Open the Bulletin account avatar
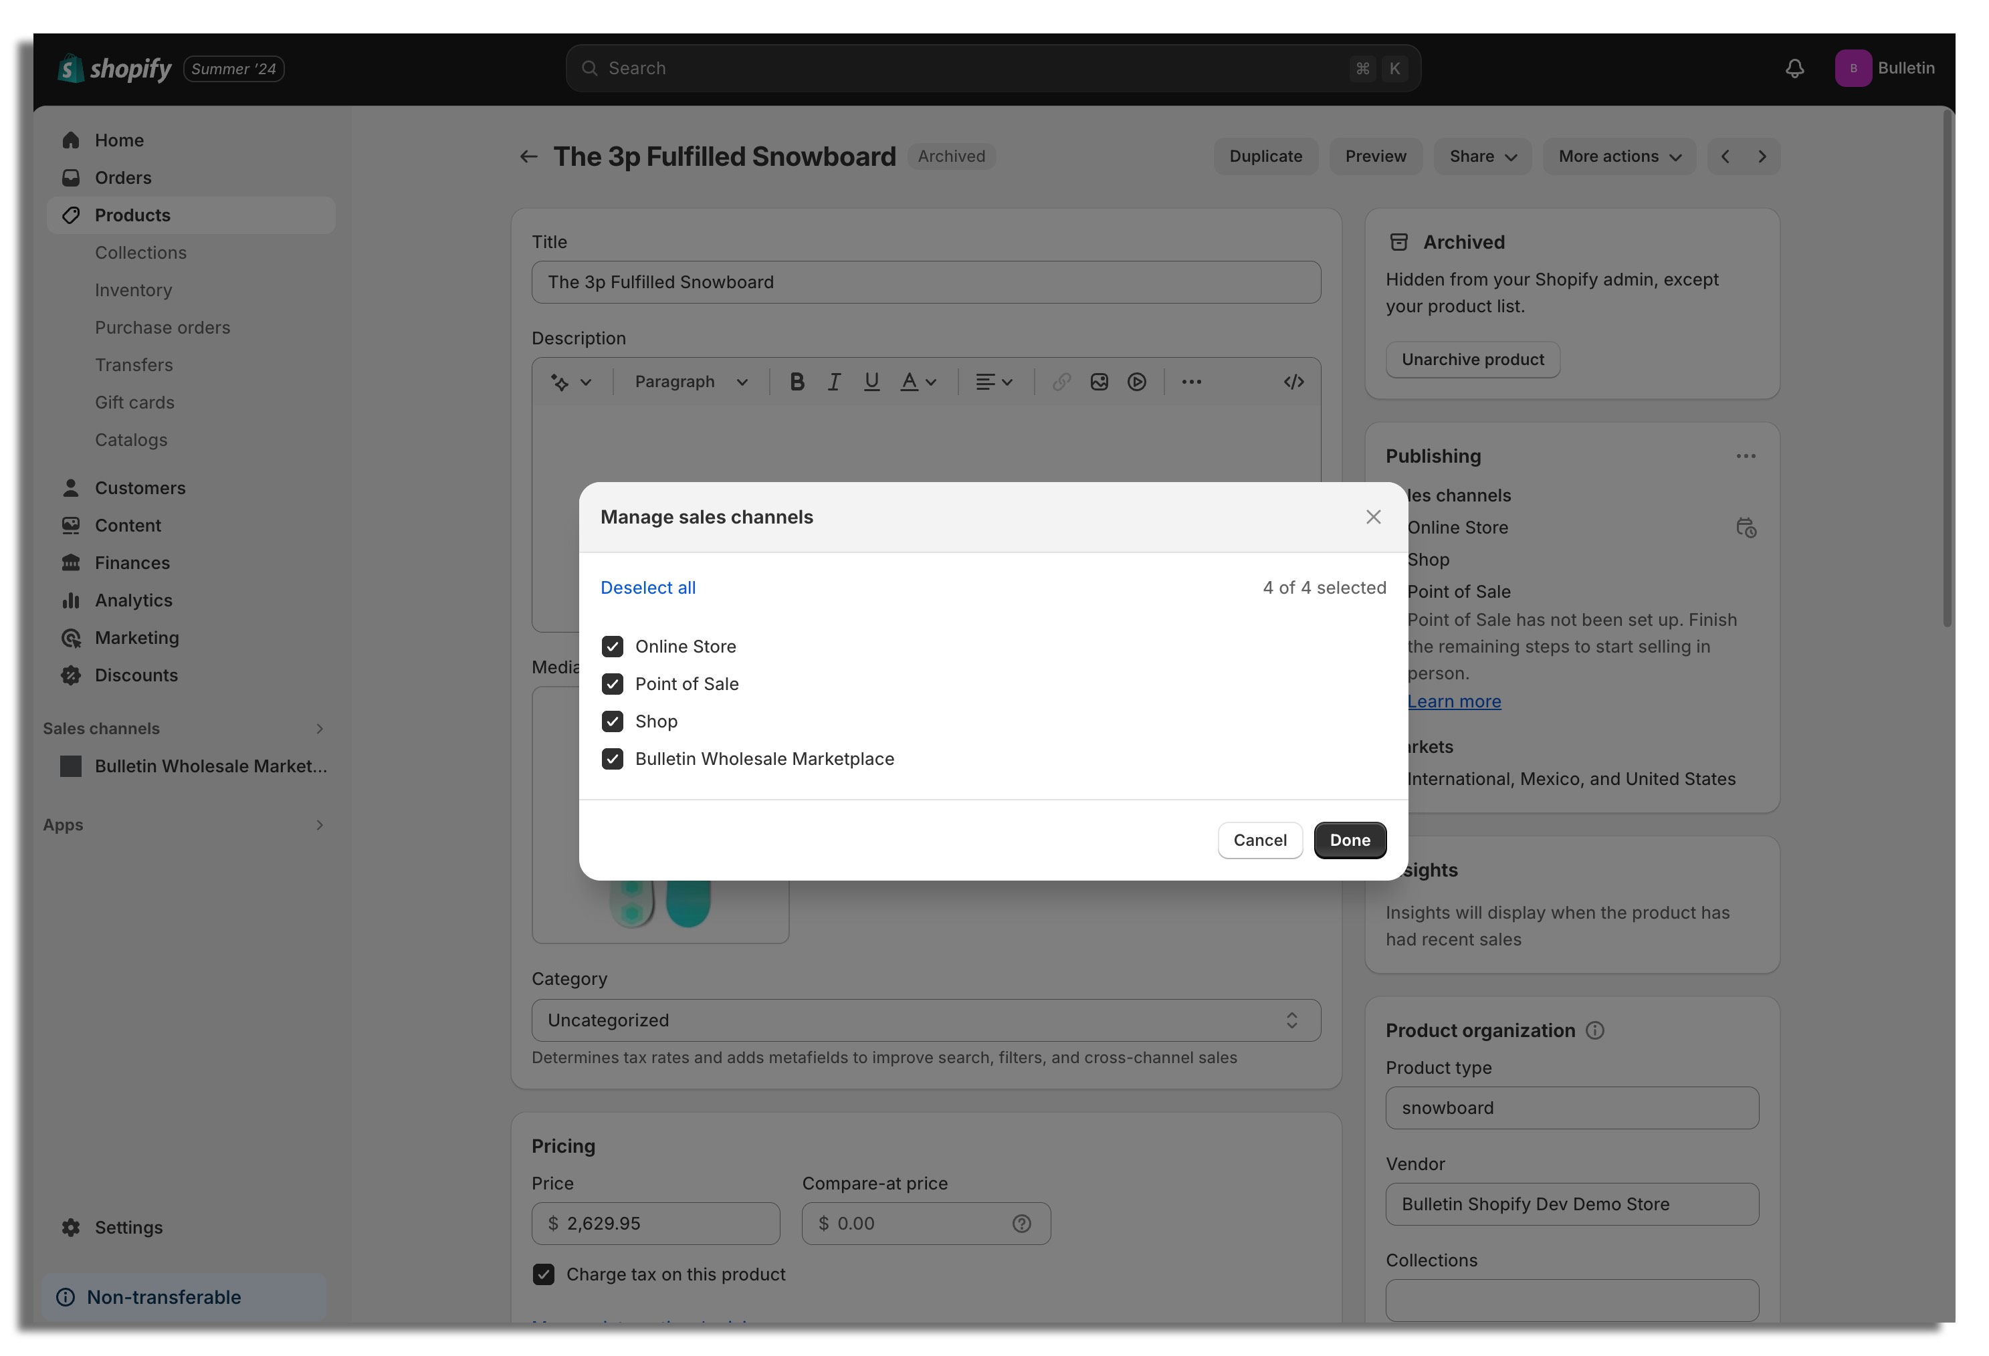The image size is (1989, 1356). [1853, 68]
